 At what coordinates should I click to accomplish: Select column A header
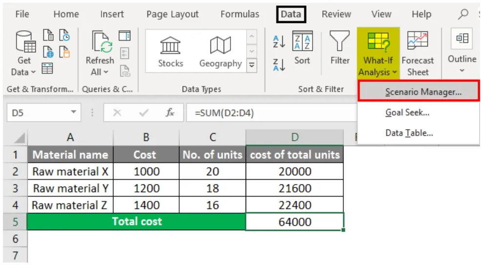(70, 137)
